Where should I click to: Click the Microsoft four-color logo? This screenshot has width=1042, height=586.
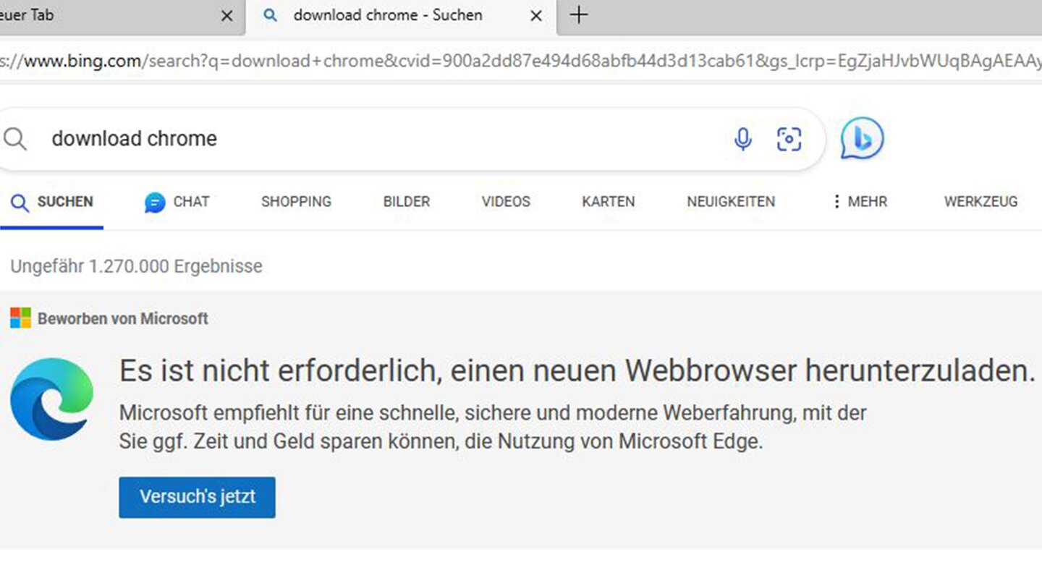click(20, 318)
